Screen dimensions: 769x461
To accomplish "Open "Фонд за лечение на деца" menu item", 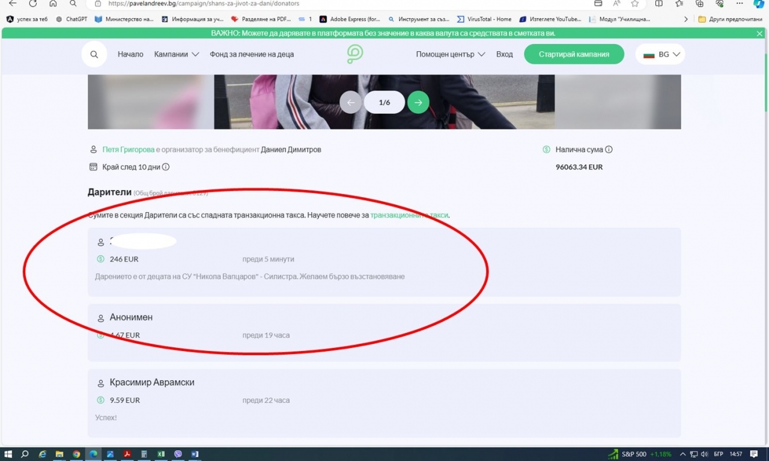I will tap(252, 54).
